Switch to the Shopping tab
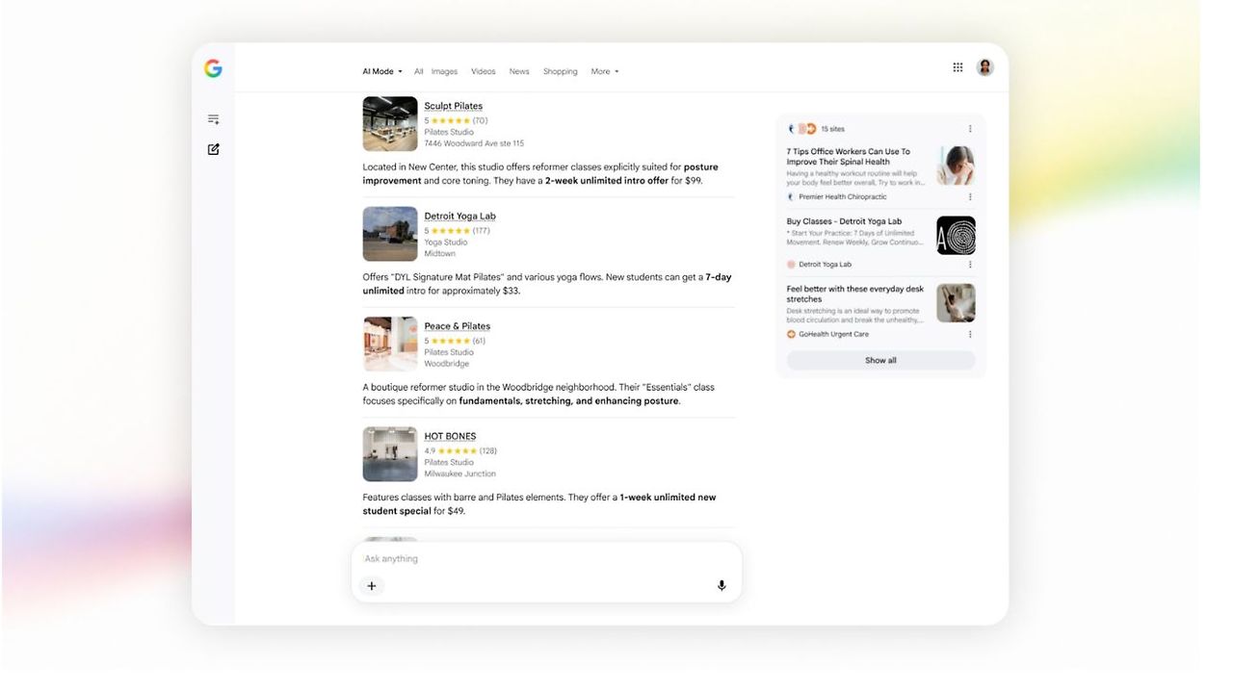Viewport: 1233px width, 691px height. click(x=560, y=71)
